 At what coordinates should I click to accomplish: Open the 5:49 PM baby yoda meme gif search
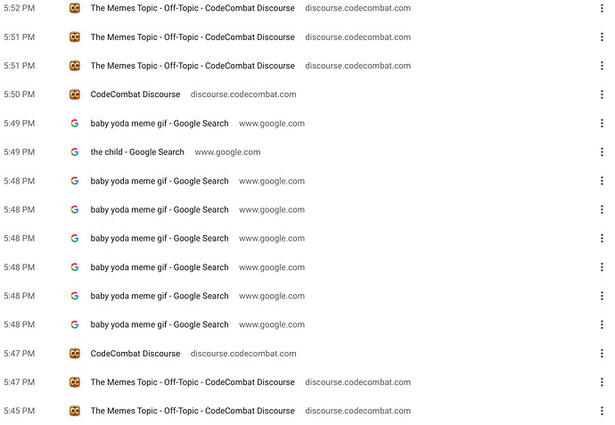click(x=160, y=124)
